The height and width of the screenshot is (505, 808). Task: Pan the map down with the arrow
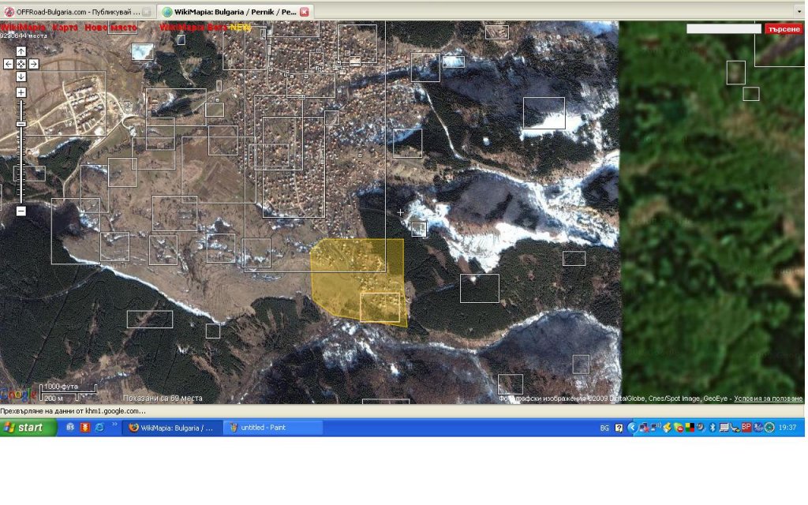coord(21,77)
